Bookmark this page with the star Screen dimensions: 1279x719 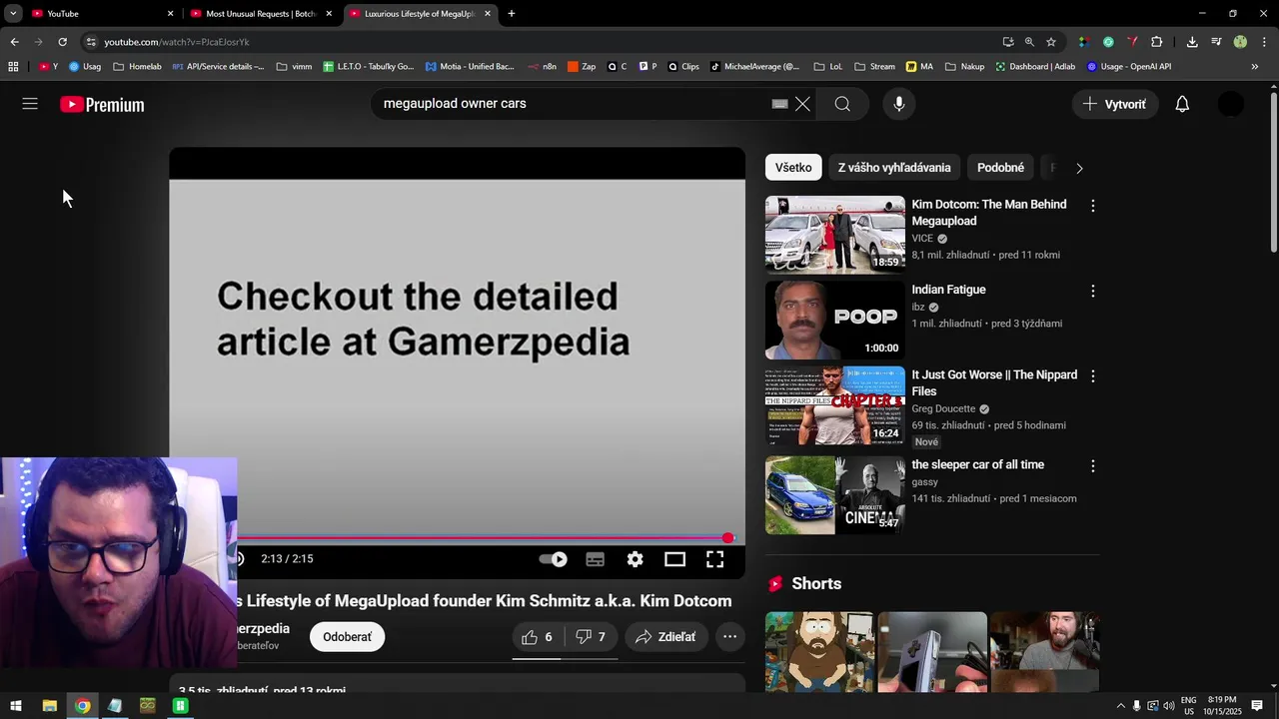[x=1051, y=42]
